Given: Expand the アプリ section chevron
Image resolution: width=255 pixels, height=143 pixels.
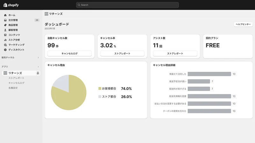Looking at the screenshot, I should pos(38,67).
